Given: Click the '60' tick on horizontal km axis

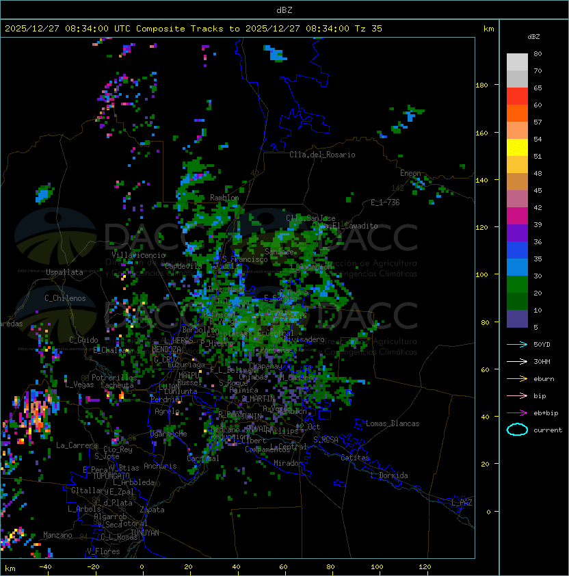Looking at the screenshot, I should 283,567.
